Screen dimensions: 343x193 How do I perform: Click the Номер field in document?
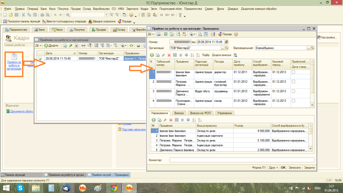click(181, 42)
